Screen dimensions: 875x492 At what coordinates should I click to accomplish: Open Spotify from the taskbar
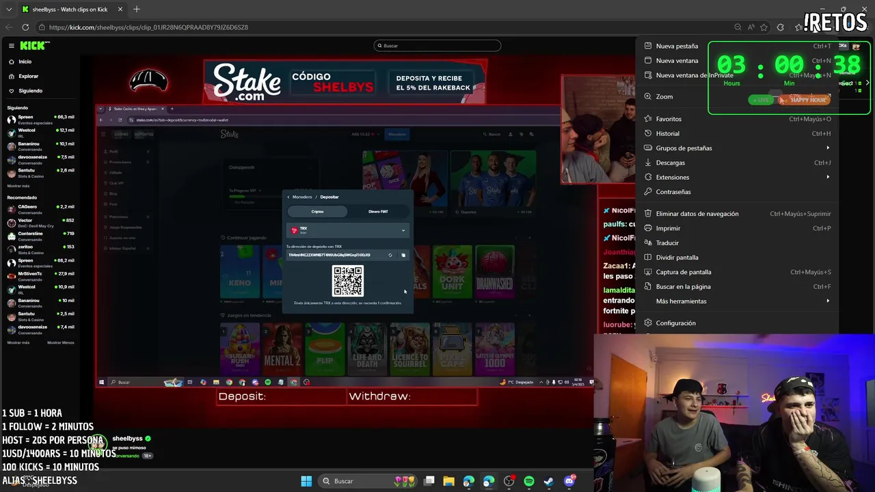click(529, 481)
